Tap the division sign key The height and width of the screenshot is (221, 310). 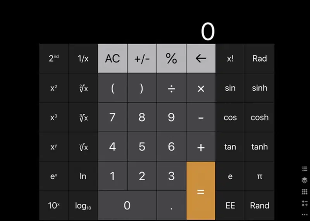pyautogui.click(x=171, y=88)
